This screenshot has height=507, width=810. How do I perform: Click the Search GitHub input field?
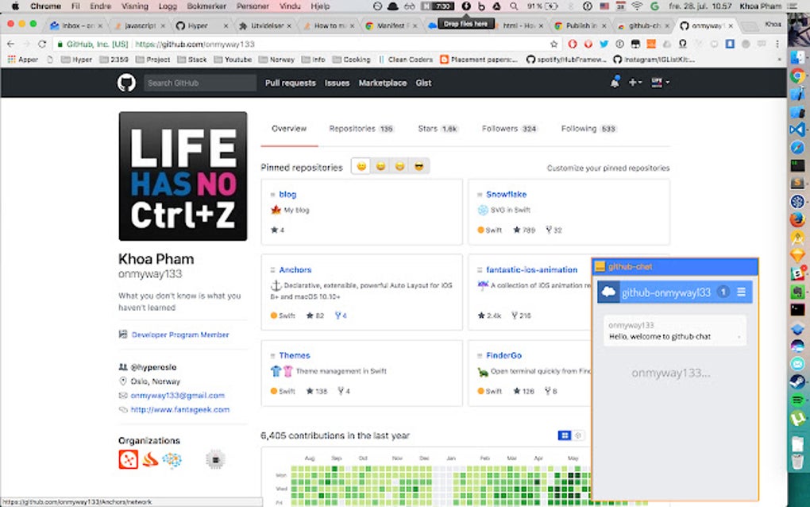[199, 83]
